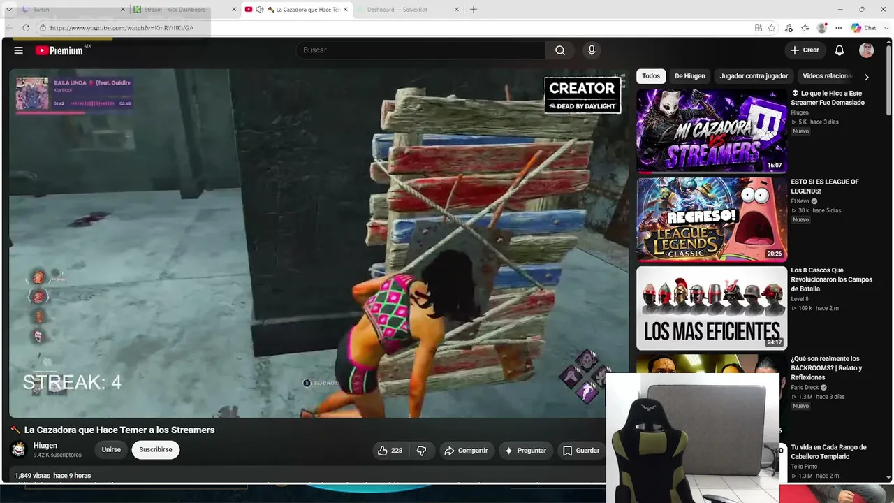Close the Stream - Kick Dashboard tab
Image resolution: width=894 pixels, height=503 pixels.
point(234,10)
